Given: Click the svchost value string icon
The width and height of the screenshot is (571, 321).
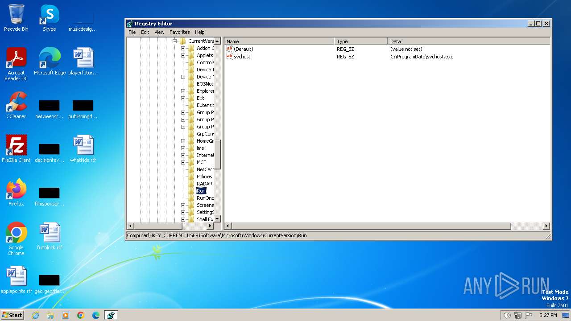Looking at the screenshot, I should (x=230, y=56).
